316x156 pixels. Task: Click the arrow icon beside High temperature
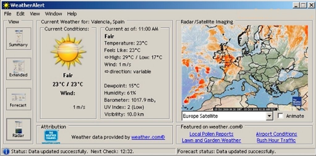click(x=107, y=57)
